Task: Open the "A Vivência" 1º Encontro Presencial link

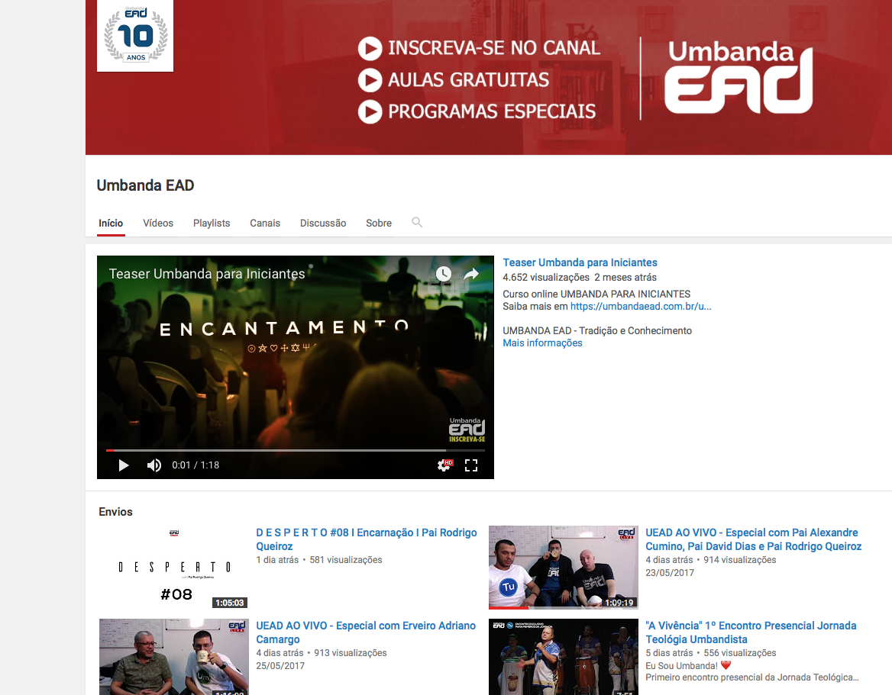Action: click(x=751, y=632)
